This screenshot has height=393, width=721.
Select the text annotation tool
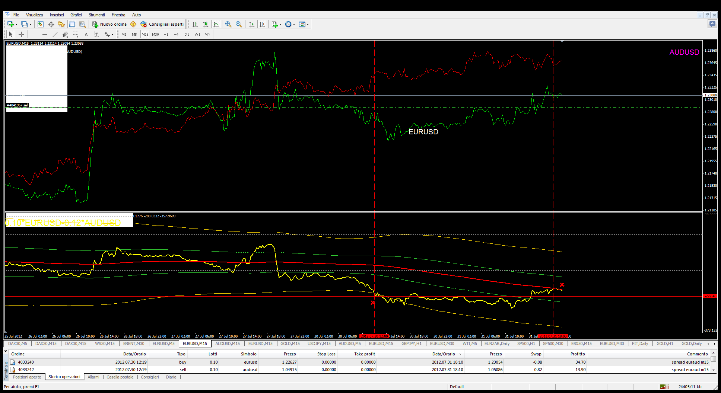pos(86,34)
